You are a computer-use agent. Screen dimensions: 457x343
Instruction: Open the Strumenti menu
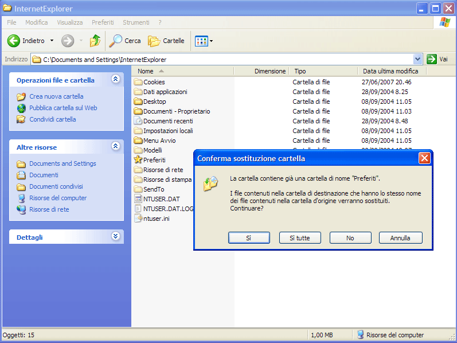point(136,22)
